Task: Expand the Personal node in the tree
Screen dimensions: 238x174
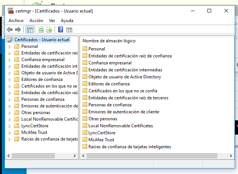Action: click(10, 47)
